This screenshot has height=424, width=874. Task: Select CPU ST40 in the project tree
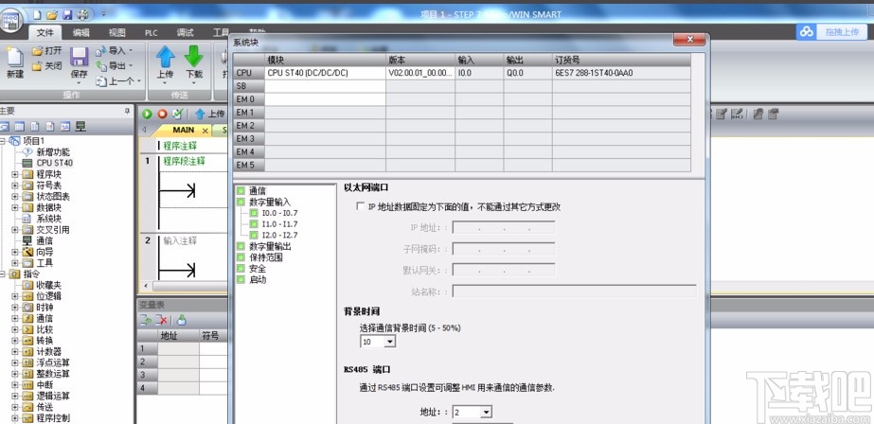coord(55,163)
